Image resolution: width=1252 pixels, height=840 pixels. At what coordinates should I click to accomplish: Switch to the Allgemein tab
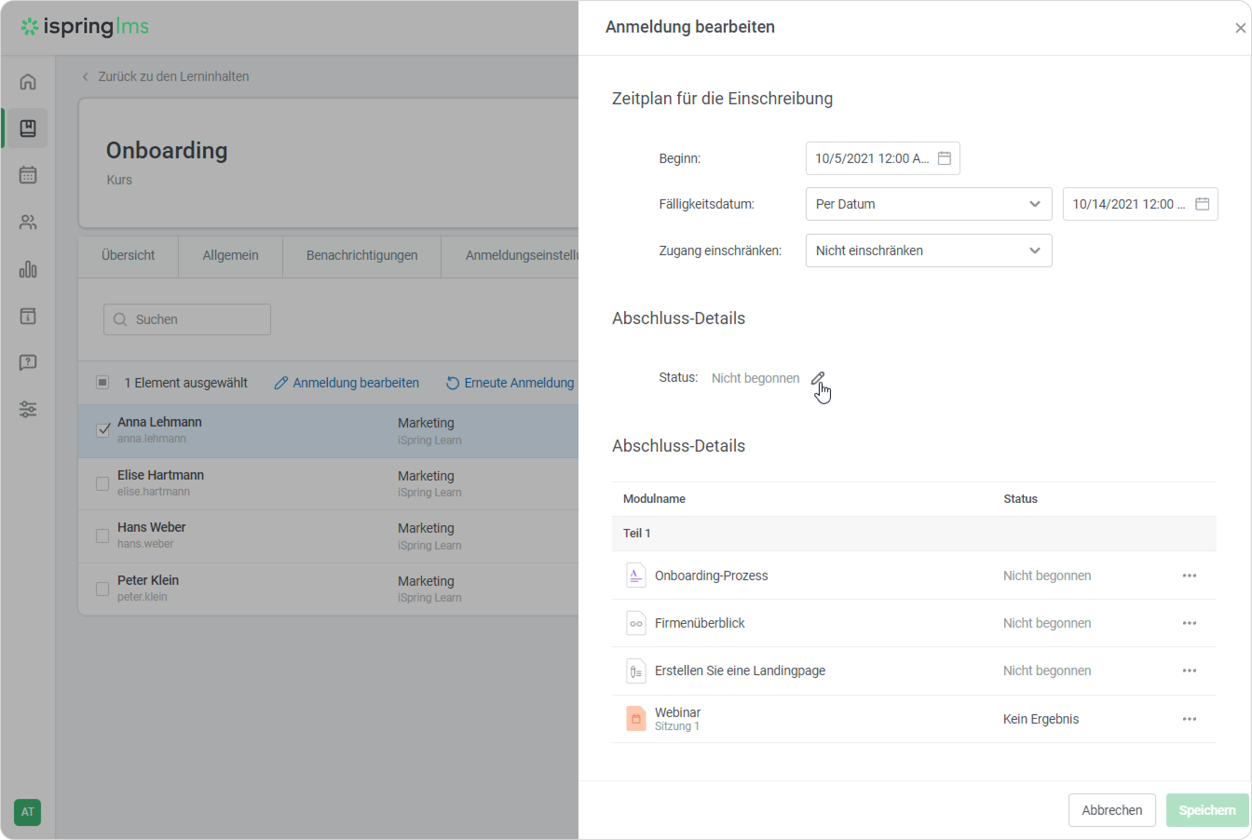pos(231,256)
